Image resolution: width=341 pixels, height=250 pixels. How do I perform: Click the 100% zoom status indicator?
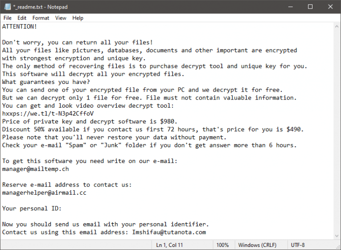222,245
